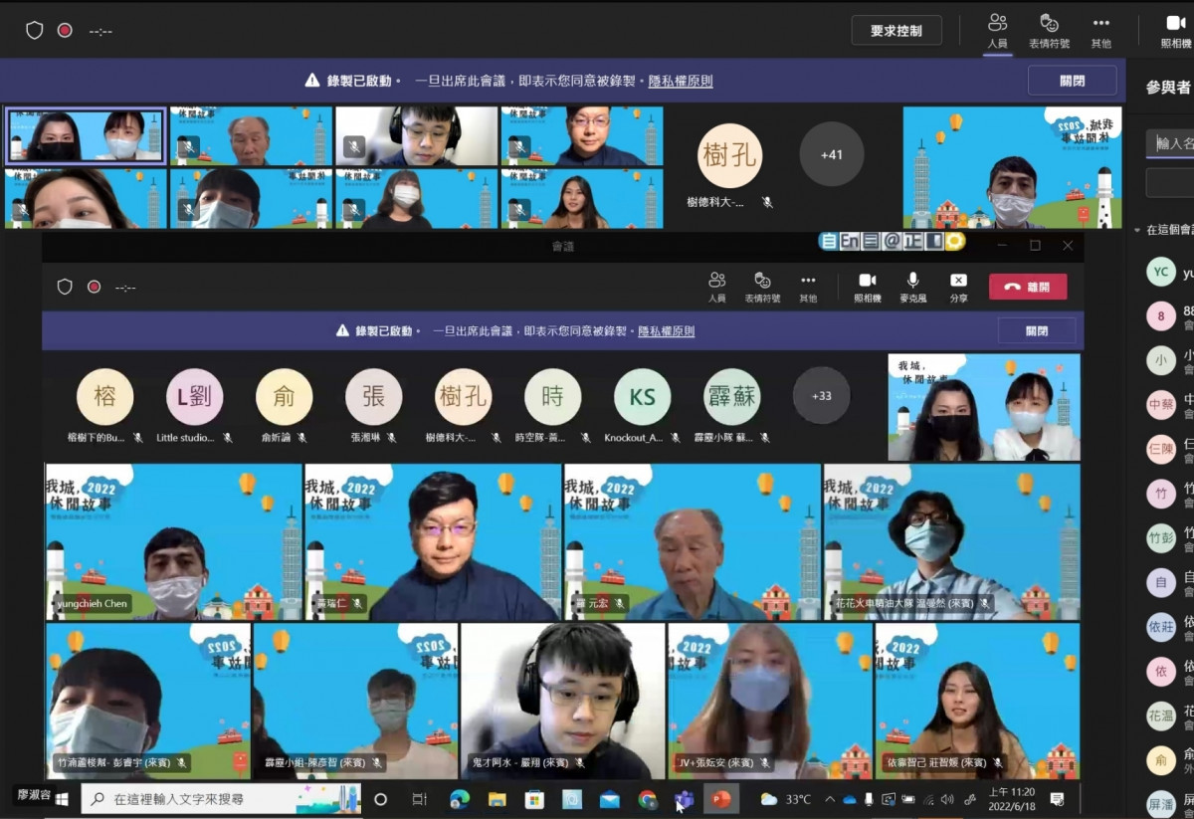1194x819 pixels.
Task: Select the 霹蘇 participant avatar
Action: click(x=731, y=397)
